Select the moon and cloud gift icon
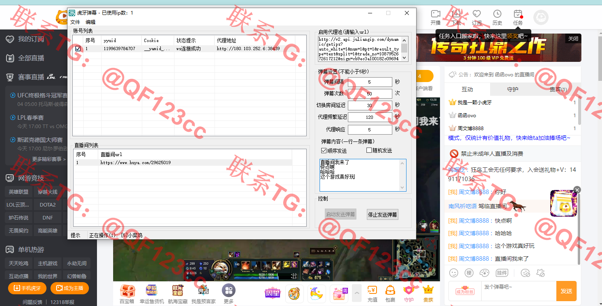This screenshot has height=306, width=602. coord(316,293)
